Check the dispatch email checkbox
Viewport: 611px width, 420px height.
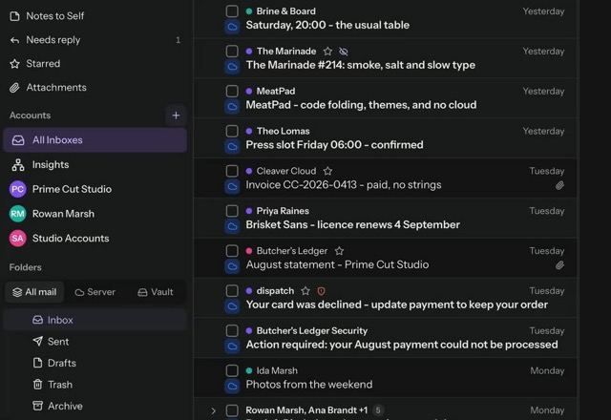coord(232,290)
